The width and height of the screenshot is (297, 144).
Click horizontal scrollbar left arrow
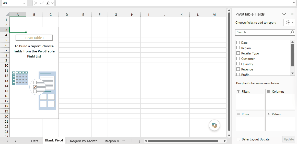145,141
